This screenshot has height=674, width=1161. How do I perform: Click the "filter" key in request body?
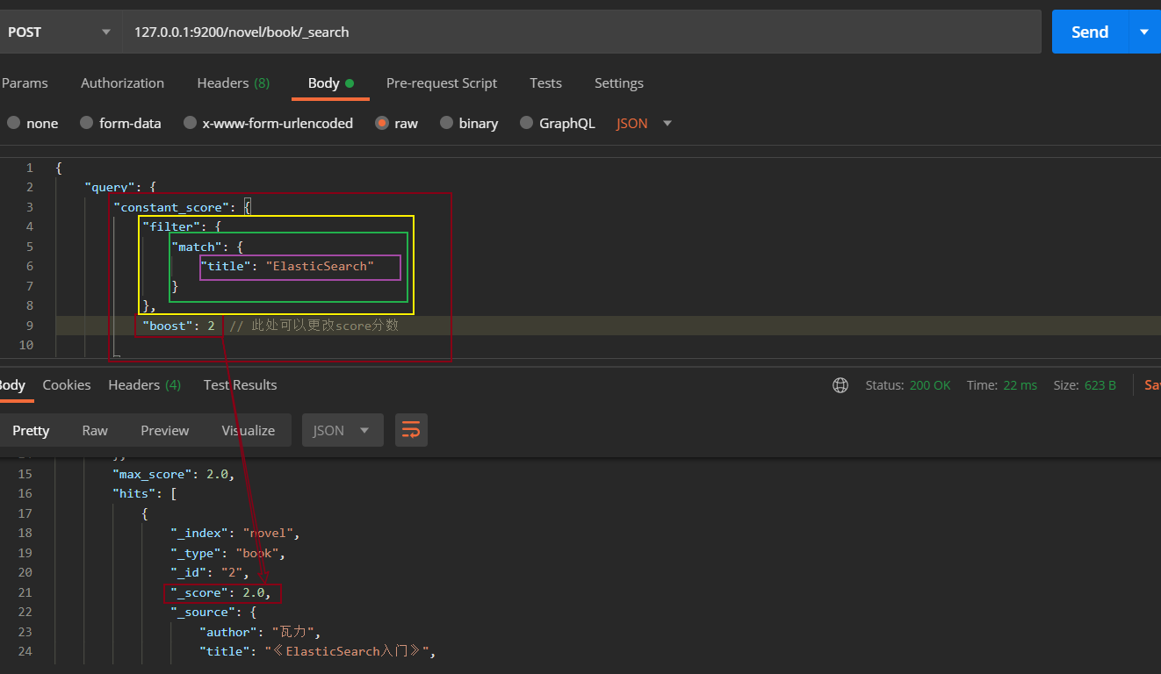(x=170, y=226)
